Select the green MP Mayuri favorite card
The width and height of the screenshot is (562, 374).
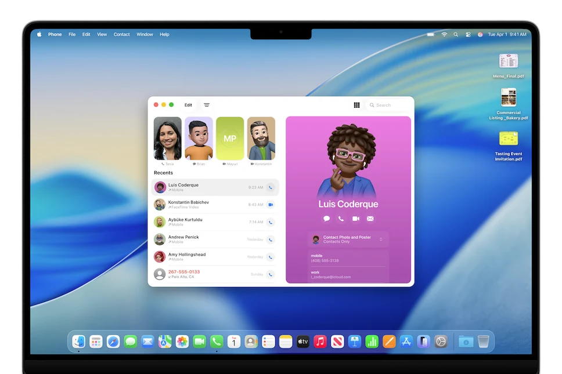click(x=230, y=138)
